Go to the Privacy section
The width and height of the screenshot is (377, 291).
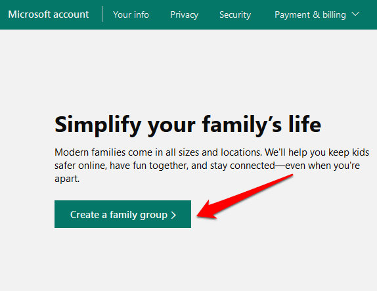click(x=184, y=14)
